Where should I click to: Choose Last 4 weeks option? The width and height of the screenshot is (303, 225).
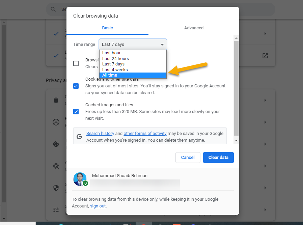tap(133, 69)
